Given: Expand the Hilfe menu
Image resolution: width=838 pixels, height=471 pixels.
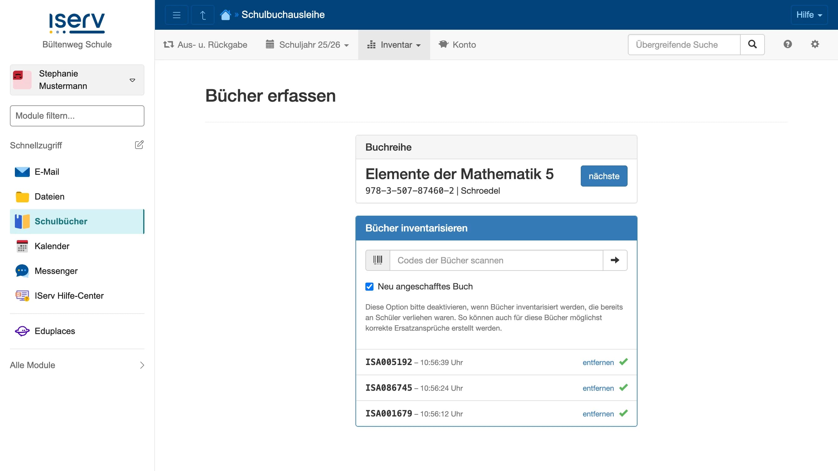Looking at the screenshot, I should point(809,15).
